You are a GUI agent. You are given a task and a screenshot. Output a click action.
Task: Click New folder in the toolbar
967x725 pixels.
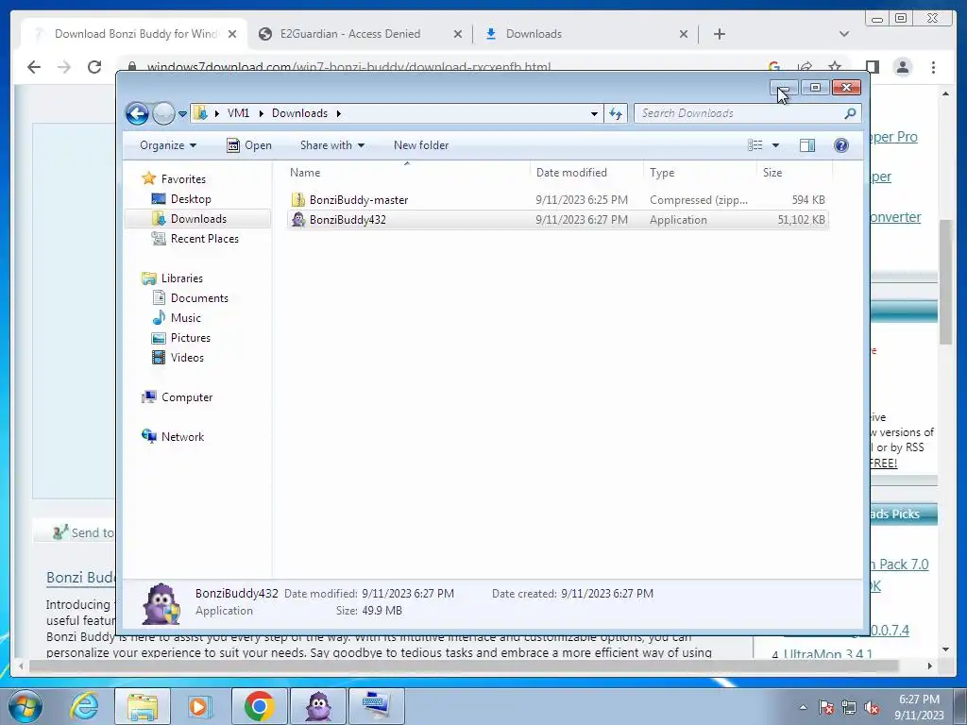[421, 145]
